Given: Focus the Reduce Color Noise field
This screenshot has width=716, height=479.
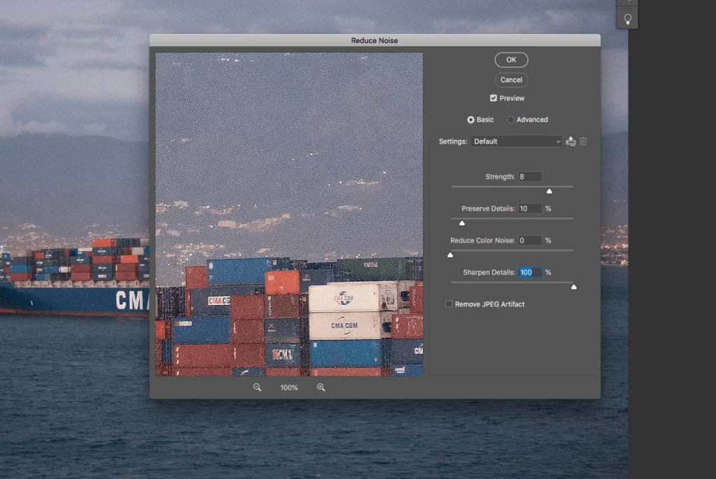Looking at the screenshot, I should (x=530, y=241).
